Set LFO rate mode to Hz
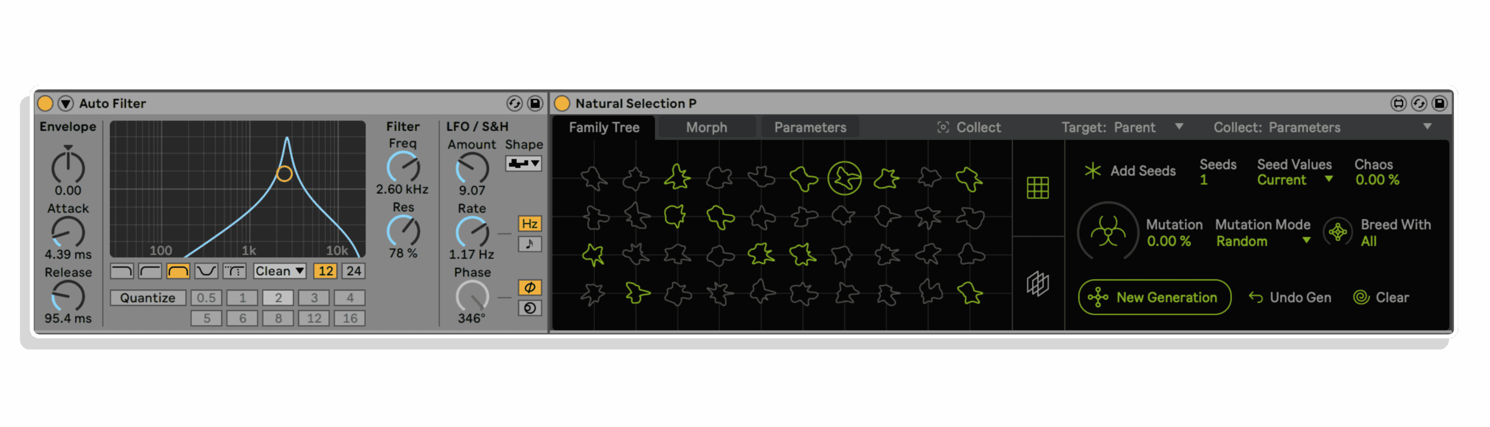 click(530, 223)
